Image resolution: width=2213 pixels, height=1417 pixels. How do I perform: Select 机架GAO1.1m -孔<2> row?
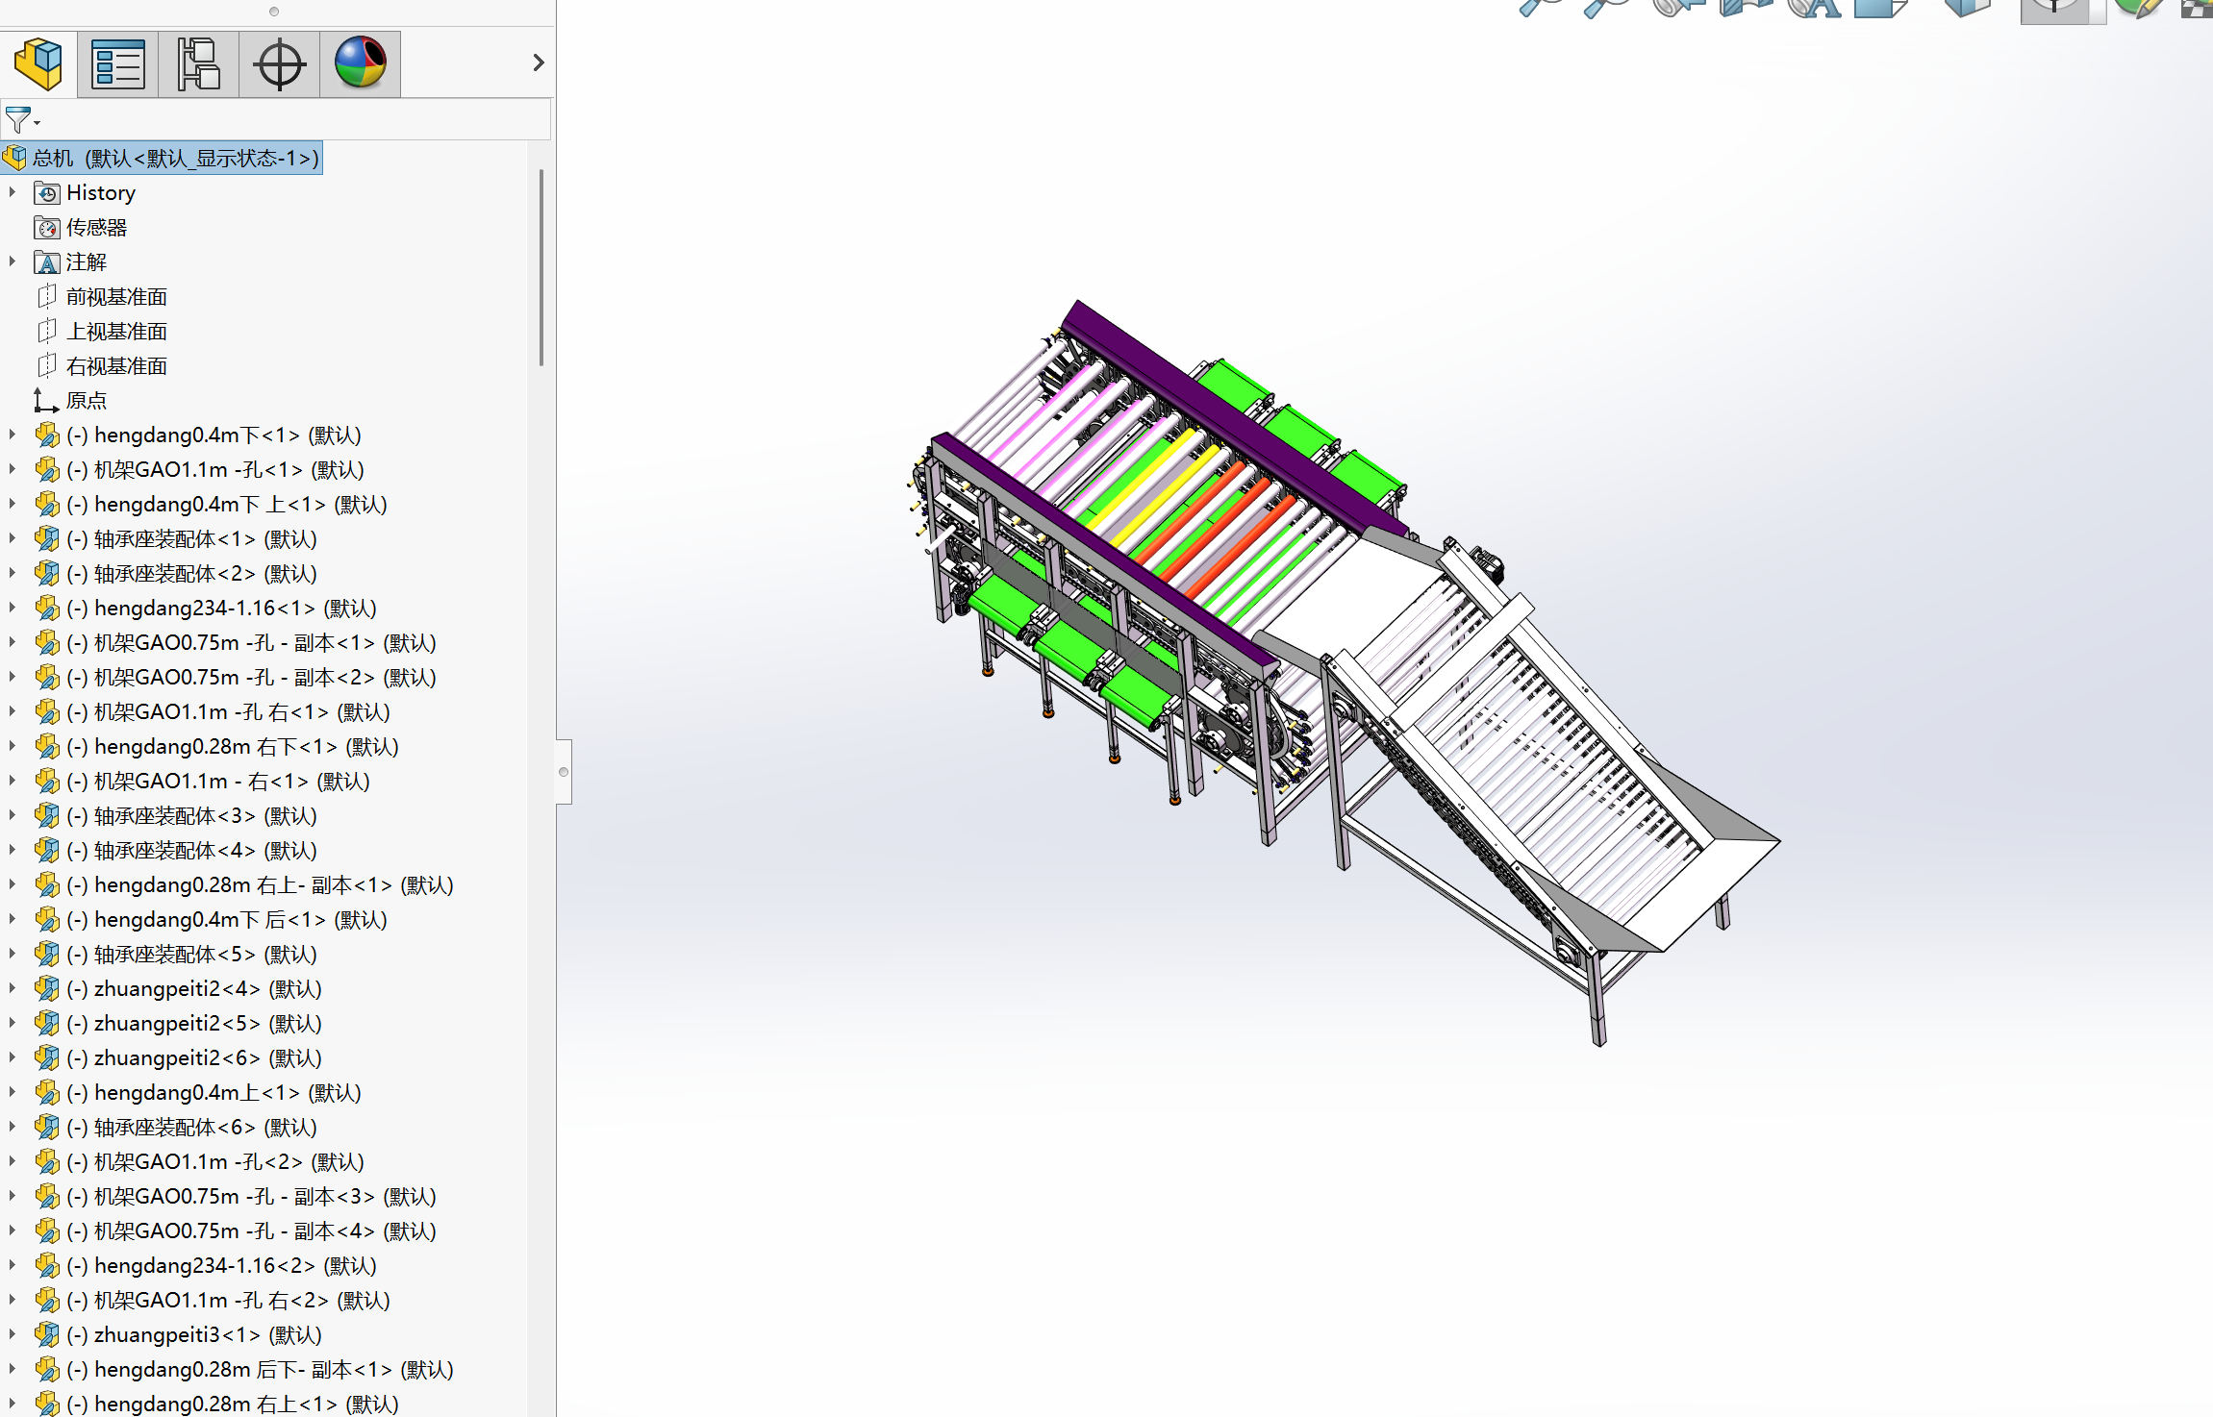click(216, 1162)
